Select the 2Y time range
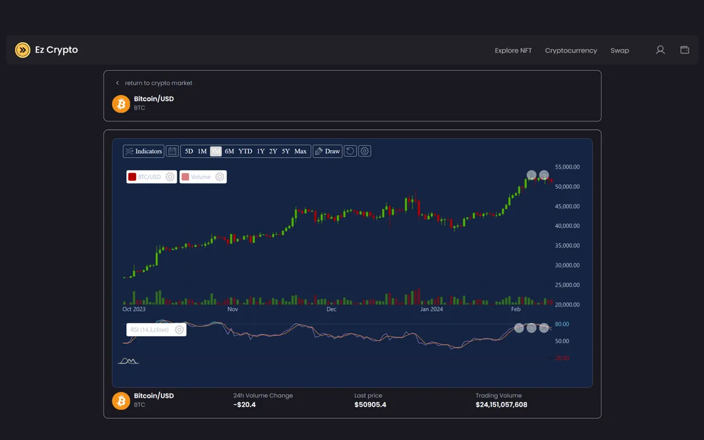This screenshot has height=440, width=704. click(273, 151)
